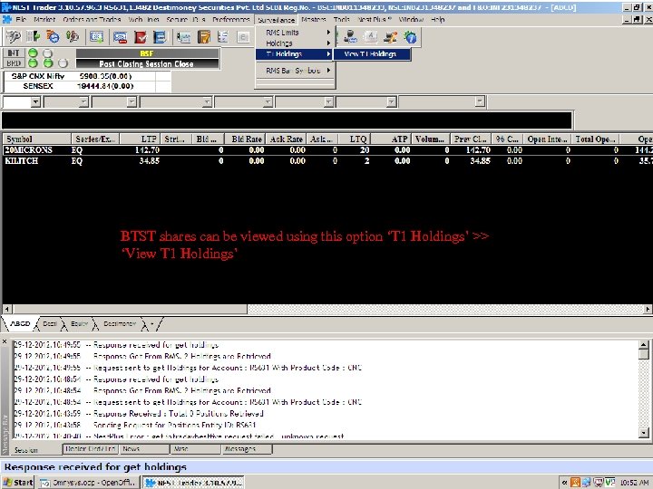Screen dimensions: 653x489
Task: Open the Orders and Trades menu
Action: [x=92, y=20]
